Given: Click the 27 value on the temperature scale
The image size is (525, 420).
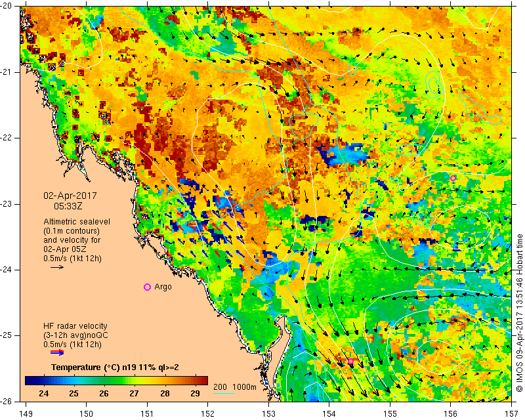Looking at the screenshot, I should pyautogui.click(x=135, y=393).
